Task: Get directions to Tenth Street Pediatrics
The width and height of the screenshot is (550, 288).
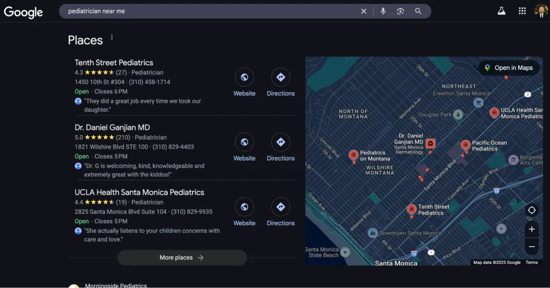Action: [281, 77]
